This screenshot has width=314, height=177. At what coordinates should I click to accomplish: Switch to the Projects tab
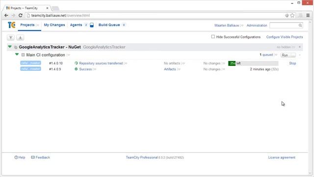[27, 25]
